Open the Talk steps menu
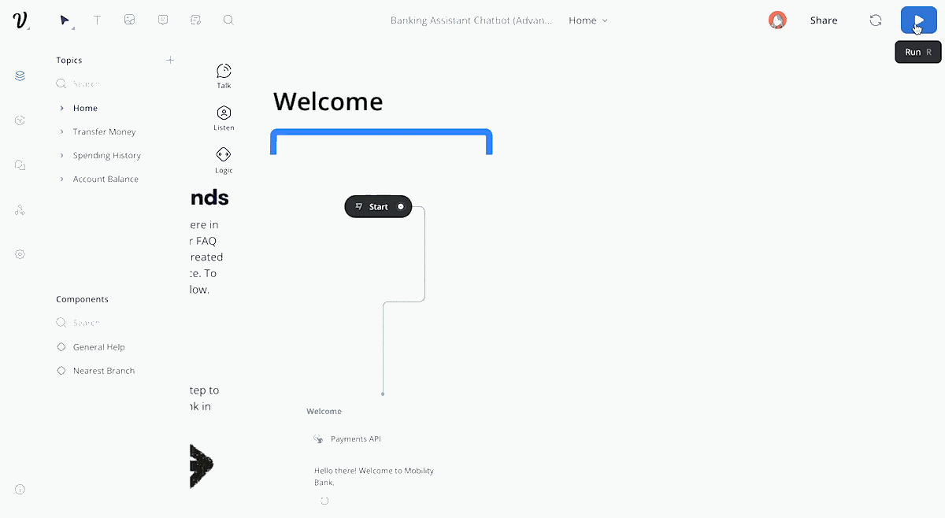 pos(224,76)
